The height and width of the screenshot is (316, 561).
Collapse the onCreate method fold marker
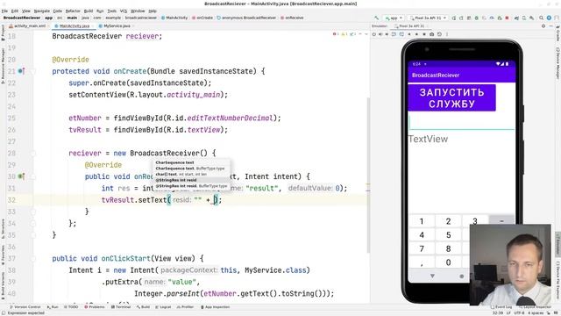click(33, 71)
